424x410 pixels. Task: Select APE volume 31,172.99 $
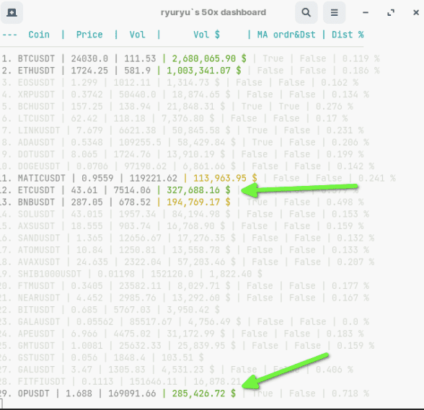point(196,334)
